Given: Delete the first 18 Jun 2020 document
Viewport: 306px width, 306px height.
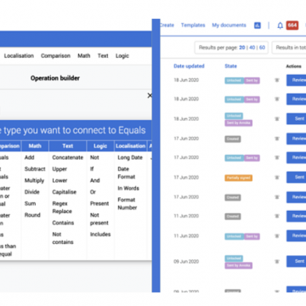Looking at the screenshot, I should click(277, 80).
